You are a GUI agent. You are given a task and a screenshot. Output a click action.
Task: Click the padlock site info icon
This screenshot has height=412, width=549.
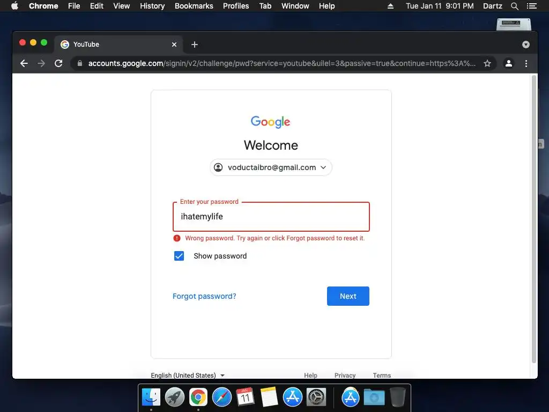point(80,63)
